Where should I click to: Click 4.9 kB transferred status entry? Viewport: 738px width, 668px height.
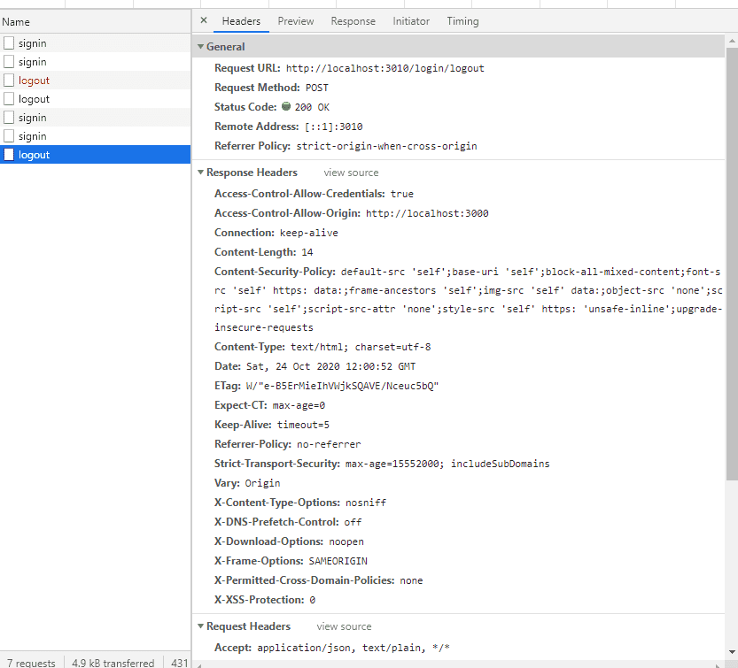[113, 663]
